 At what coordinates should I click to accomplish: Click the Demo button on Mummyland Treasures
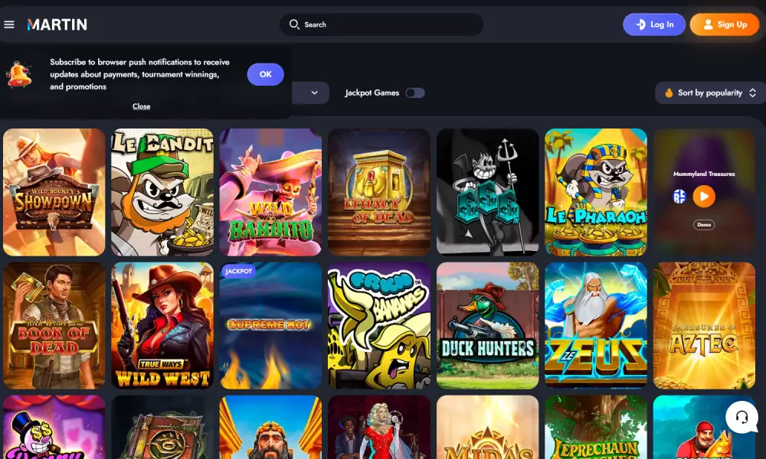tap(704, 224)
